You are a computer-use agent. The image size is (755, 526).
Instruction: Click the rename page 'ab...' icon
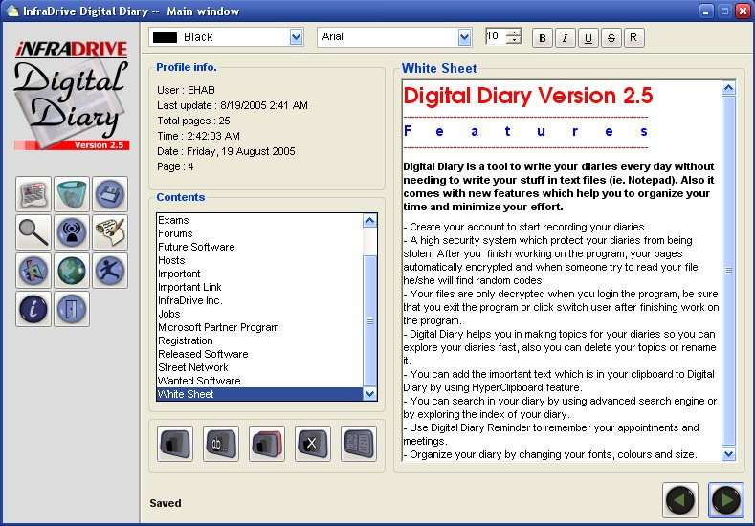(x=220, y=444)
